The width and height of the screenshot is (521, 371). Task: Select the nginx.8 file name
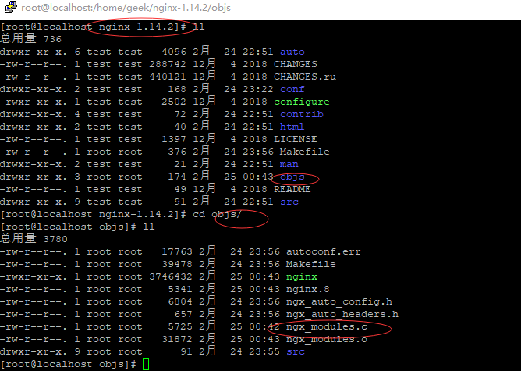pyautogui.click(x=307, y=290)
